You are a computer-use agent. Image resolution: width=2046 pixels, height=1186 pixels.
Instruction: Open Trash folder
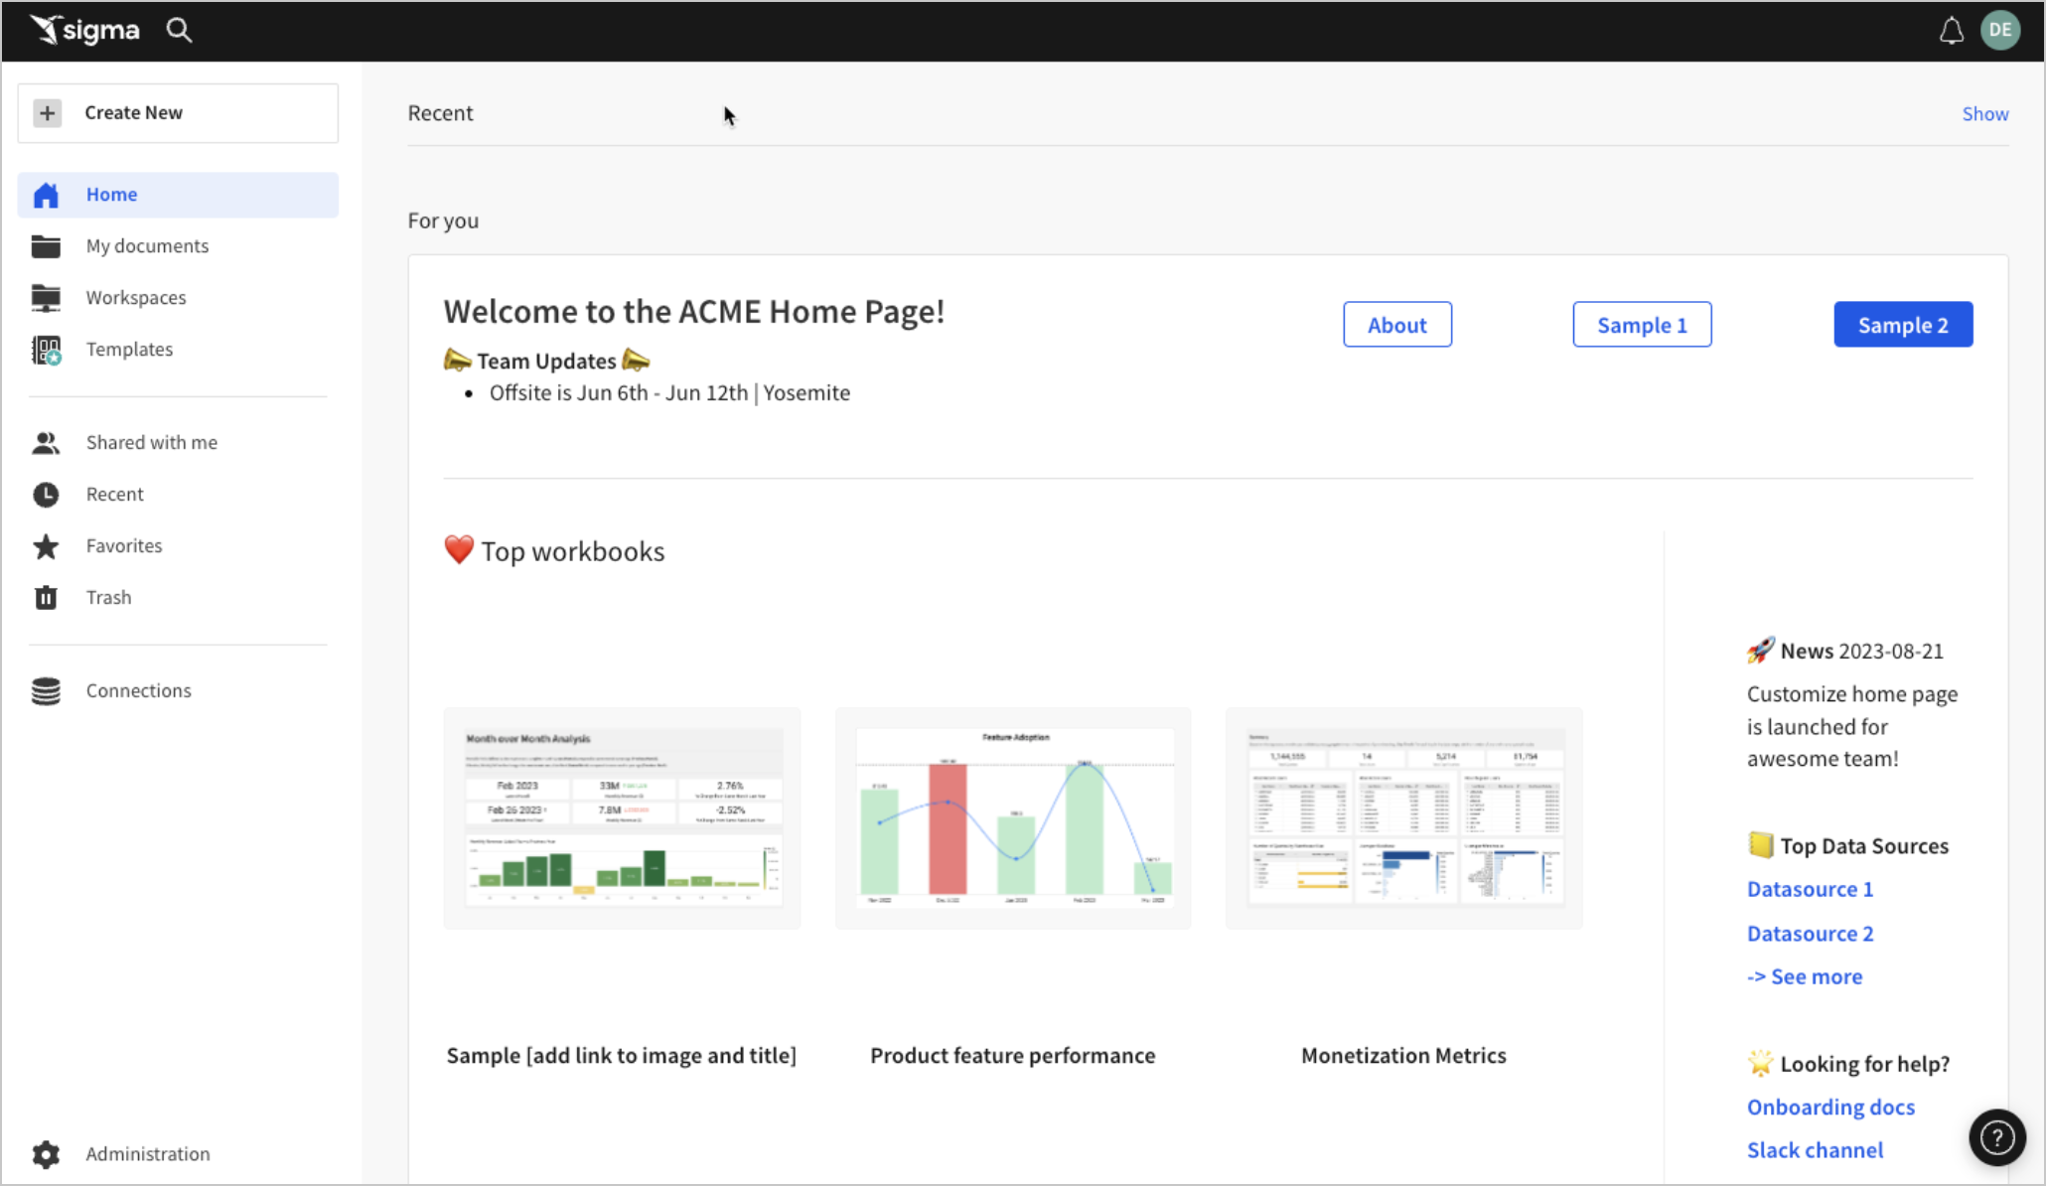pyautogui.click(x=108, y=597)
